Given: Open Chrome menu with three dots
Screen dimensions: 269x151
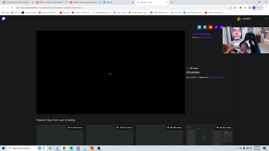Looking at the screenshot, I should point(266,8).
